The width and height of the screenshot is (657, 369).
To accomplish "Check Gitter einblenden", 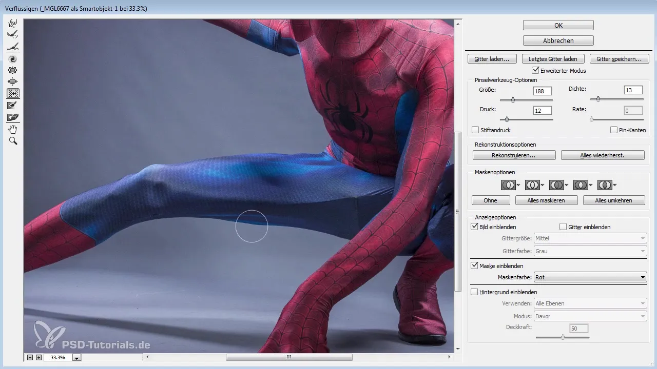I will coord(563,227).
